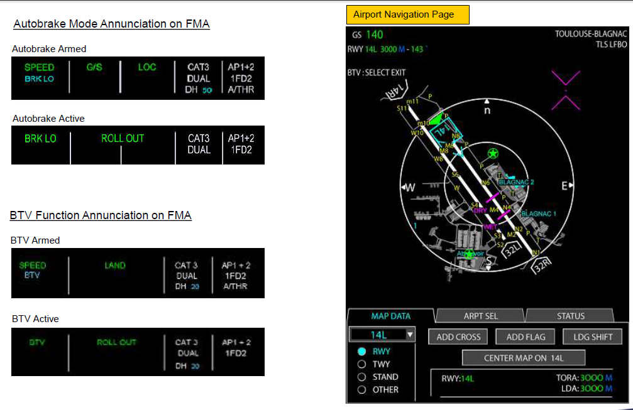
Task: Click the BTV Armed caption
Action: tap(35, 240)
